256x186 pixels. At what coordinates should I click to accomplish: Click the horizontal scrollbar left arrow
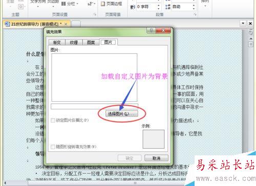click(5, 183)
